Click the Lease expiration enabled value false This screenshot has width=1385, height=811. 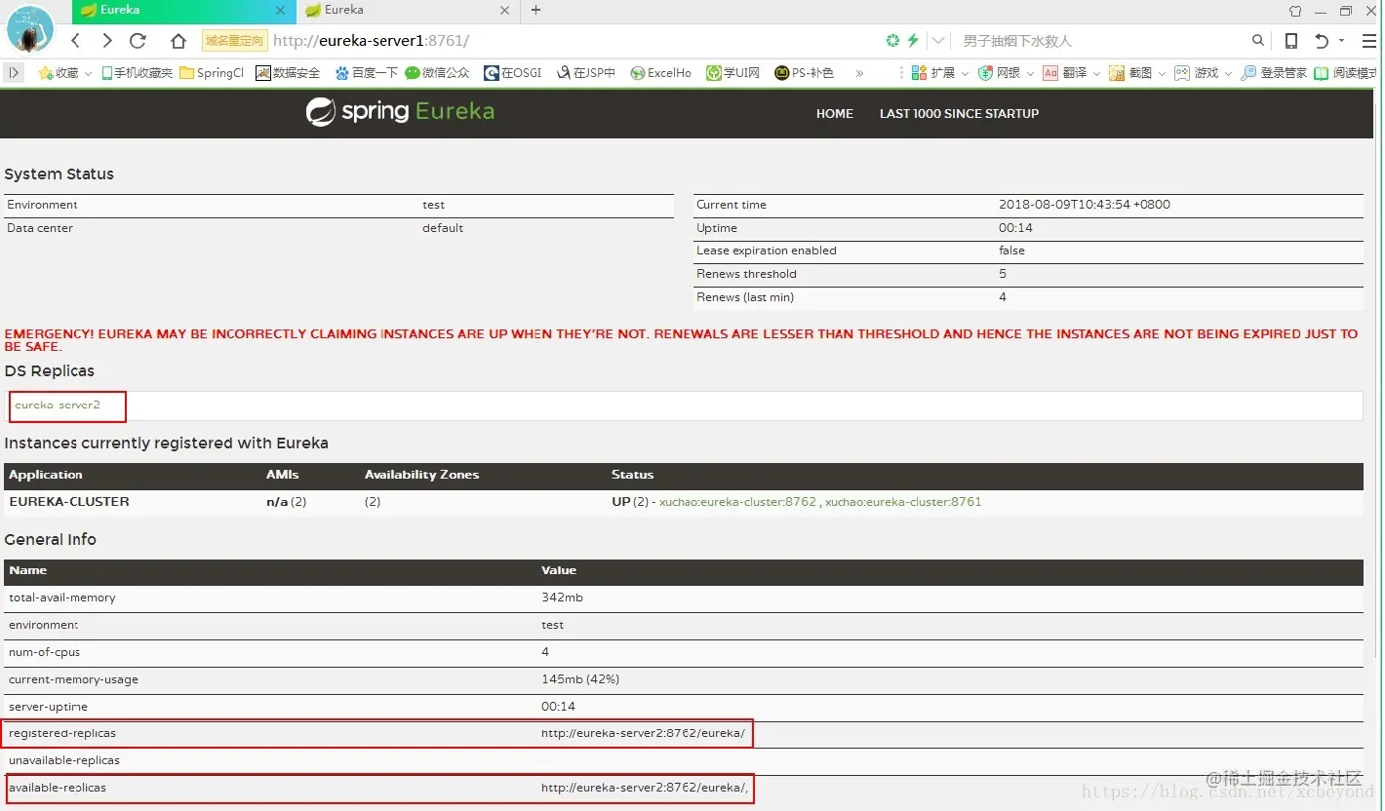(x=1011, y=251)
